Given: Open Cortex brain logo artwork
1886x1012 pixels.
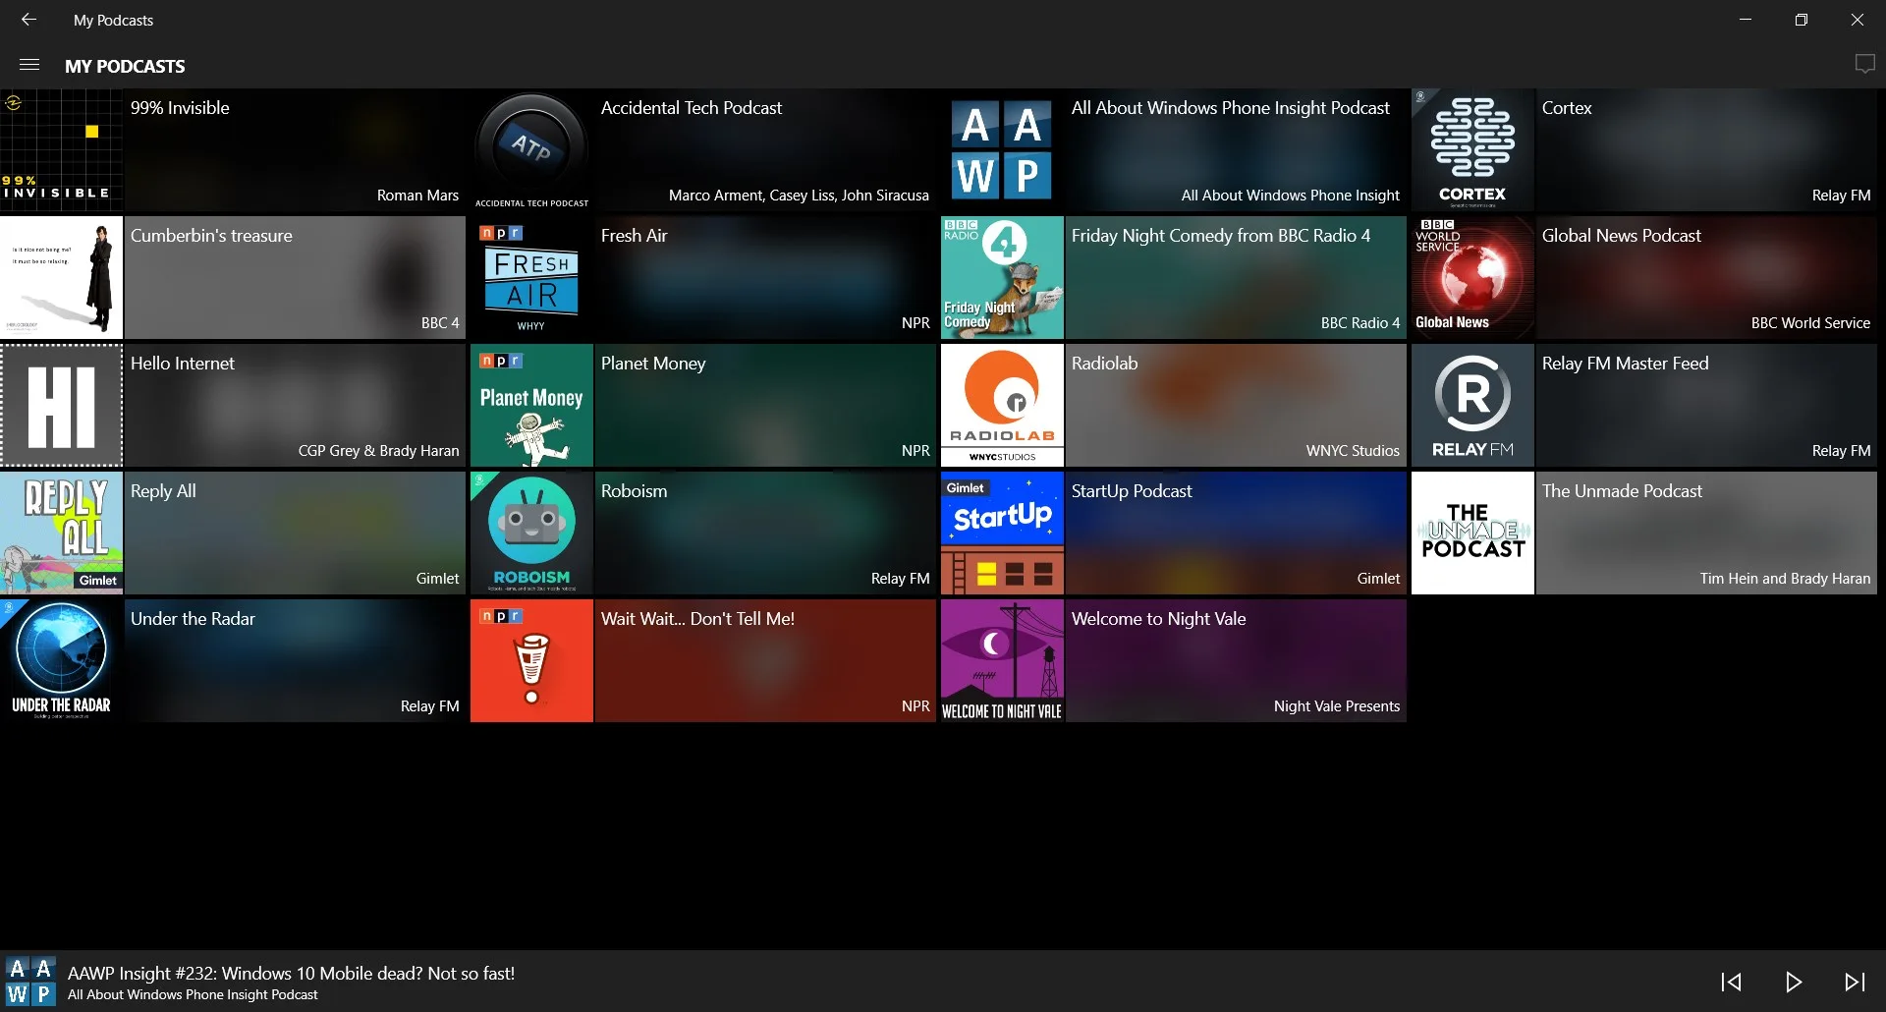Looking at the screenshot, I should (x=1472, y=150).
